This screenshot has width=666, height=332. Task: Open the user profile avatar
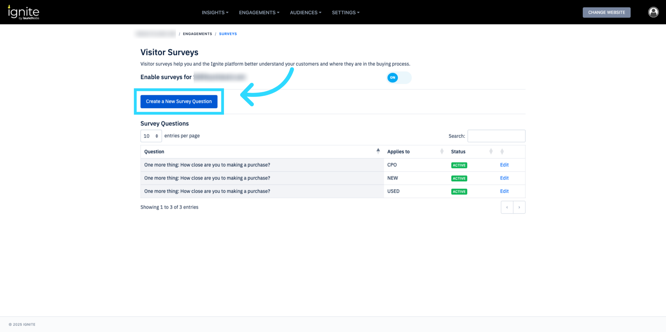point(653,12)
